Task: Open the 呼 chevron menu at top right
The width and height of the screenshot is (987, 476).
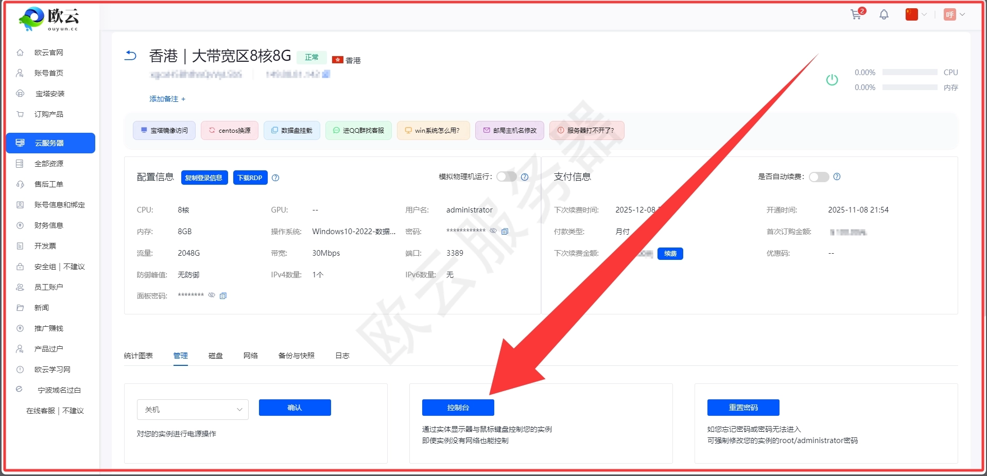Action: [962, 14]
